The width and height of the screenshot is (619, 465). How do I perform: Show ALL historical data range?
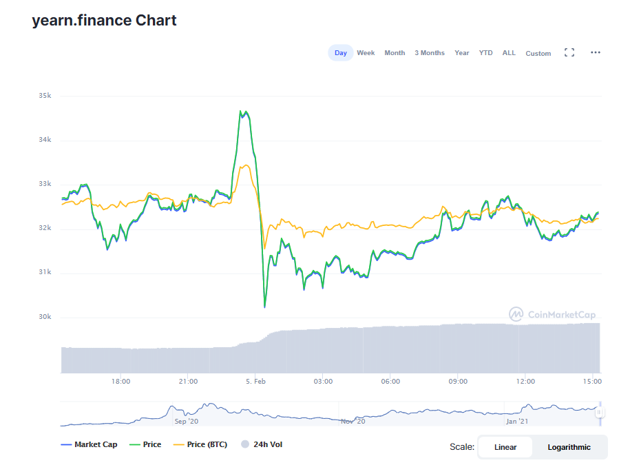click(509, 53)
